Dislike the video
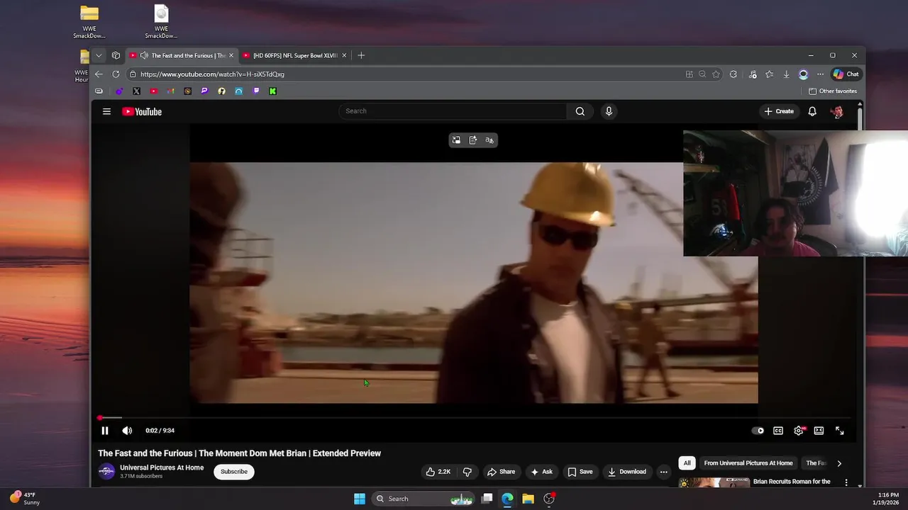908x510 pixels. (467, 472)
